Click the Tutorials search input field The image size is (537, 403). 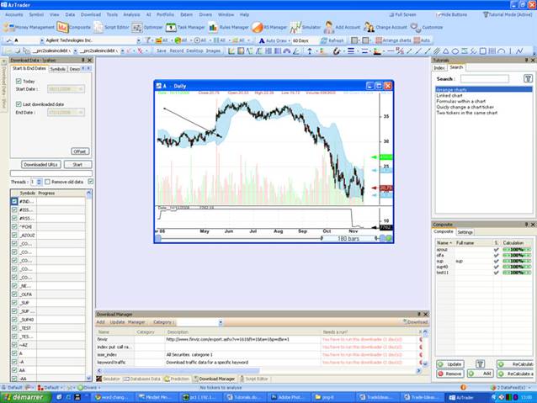tap(484, 78)
